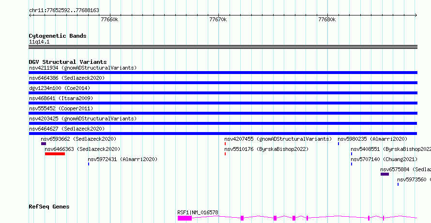Viewport: 431px width, 223px height.
Task: Click the 77660k ruler label
Action: pyautogui.click(x=109, y=20)
